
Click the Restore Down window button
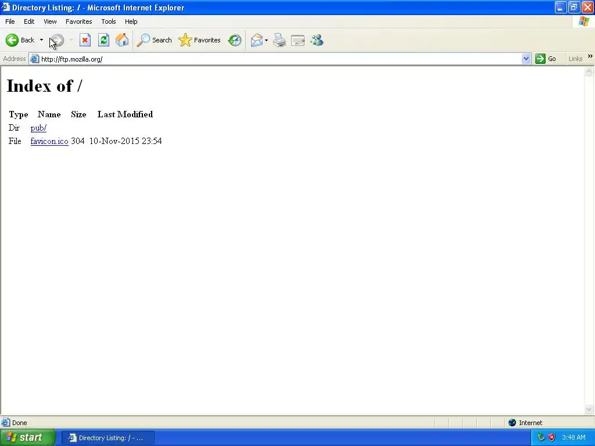tap(574, 7)
